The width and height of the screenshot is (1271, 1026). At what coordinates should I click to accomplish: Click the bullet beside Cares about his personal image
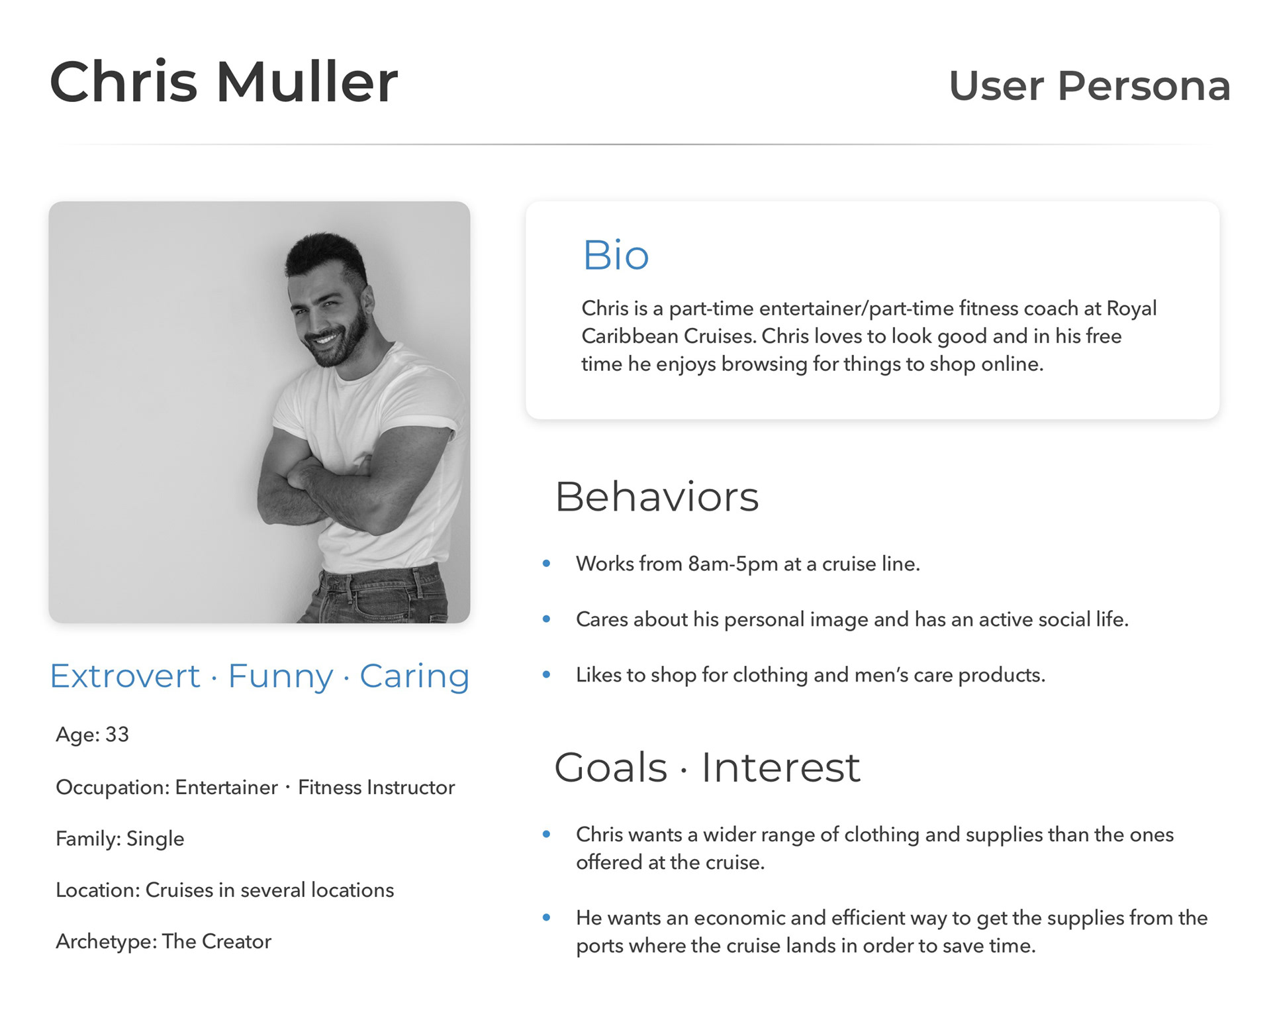click(x=547, y=619)
